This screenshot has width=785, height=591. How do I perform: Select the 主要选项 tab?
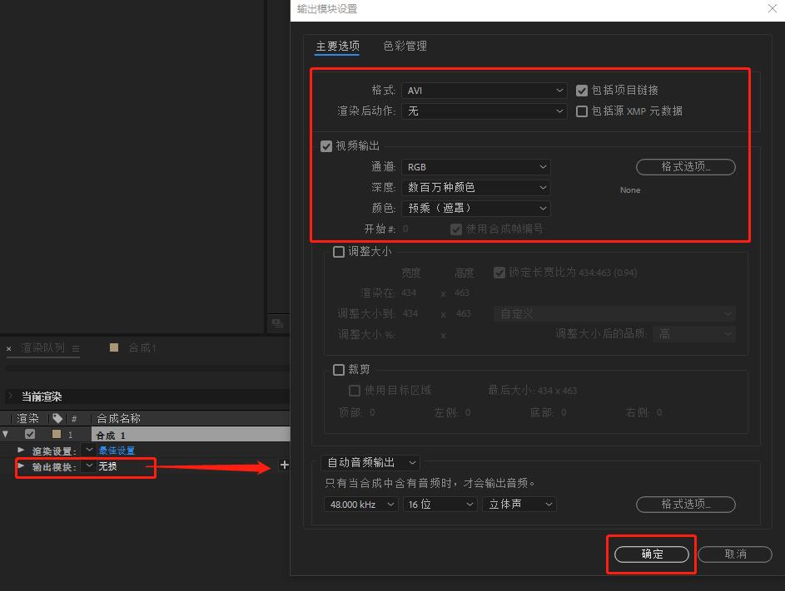tap(337, 47)
